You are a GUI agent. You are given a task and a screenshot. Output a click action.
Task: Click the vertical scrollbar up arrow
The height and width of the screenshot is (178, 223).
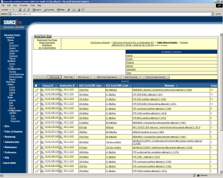coord(221,34)
